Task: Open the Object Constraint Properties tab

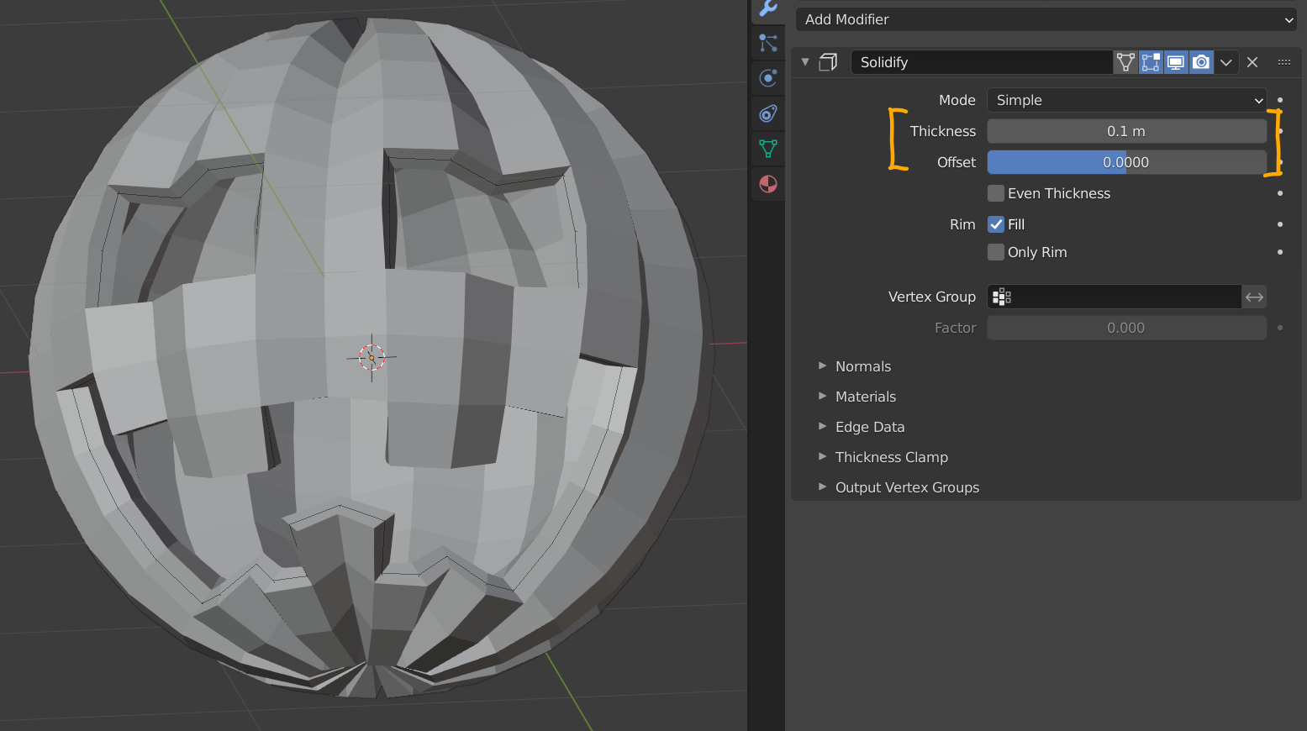Action: (767, 113)
